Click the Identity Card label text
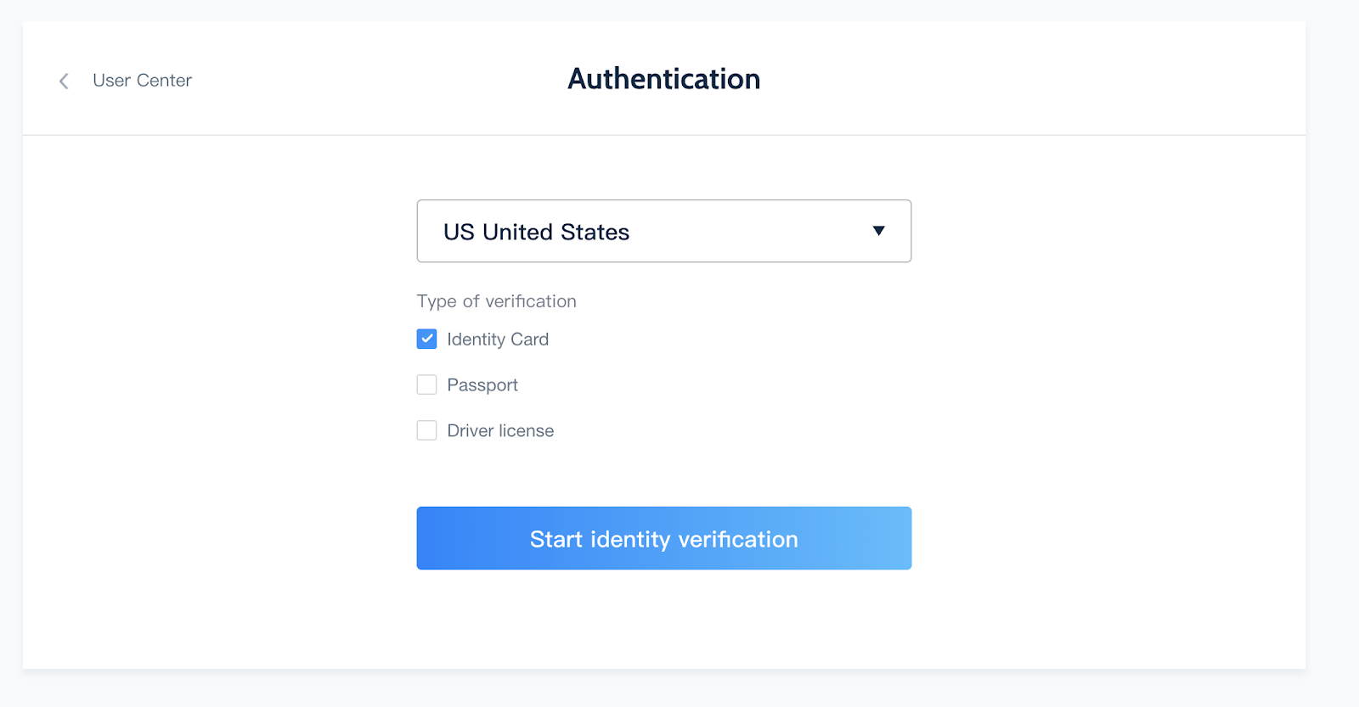This screenshot has height=707, width=1359. point(498,339)
